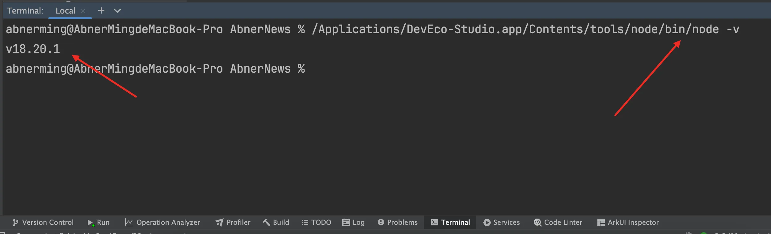This screenshot has height=234, width=771.
Task: Open the Run tool window
Action: coord(99,222)
